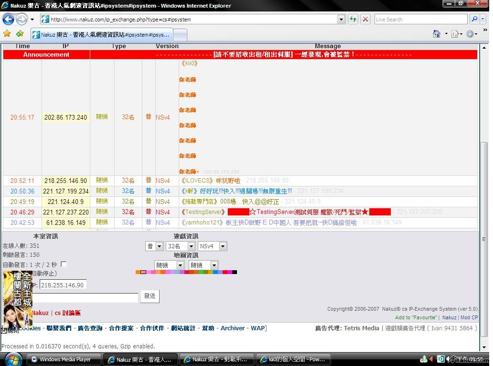This screenshot has height=366, width=493.
Task: Pick the black color swatch
Action: tap(234, 272)
